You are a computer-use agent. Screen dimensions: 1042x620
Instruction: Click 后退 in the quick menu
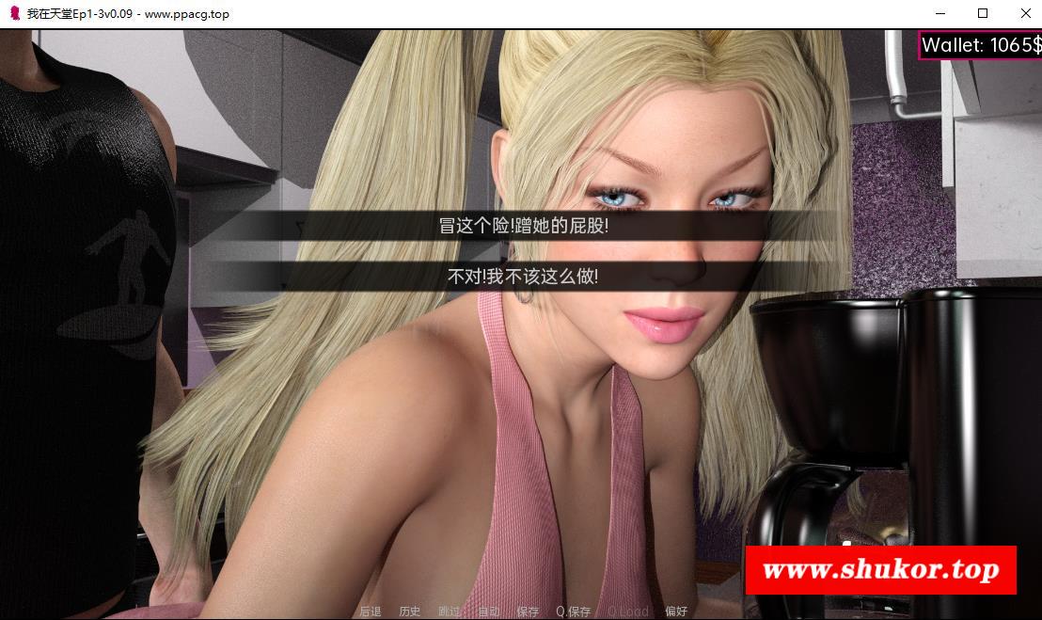(x=371, y=612)
